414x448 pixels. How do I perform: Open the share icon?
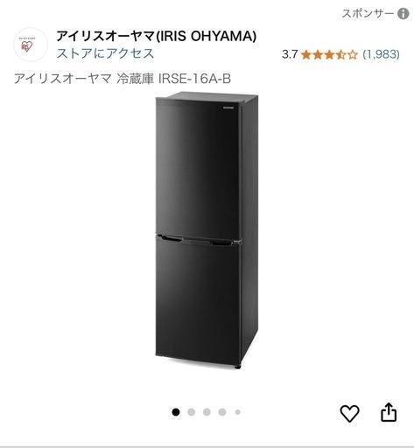(x=389, y=412)
